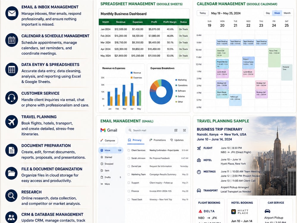Click the Snoozed clock icon in Gmail sidebar

coord(102,164)
